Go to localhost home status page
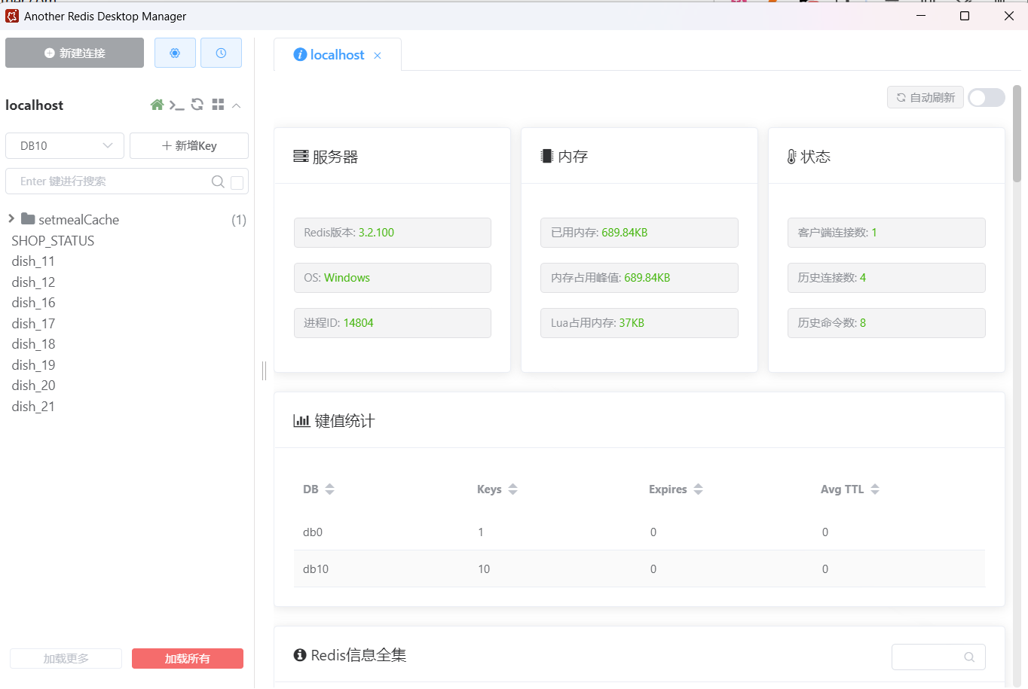 [x=157, y=105]
